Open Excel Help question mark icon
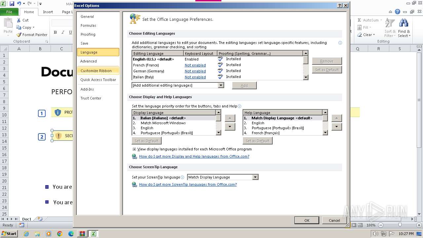 (x=398, y=12)
